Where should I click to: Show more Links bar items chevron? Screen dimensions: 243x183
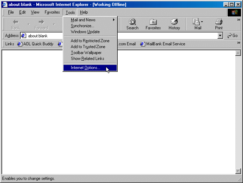click(239, 43)
